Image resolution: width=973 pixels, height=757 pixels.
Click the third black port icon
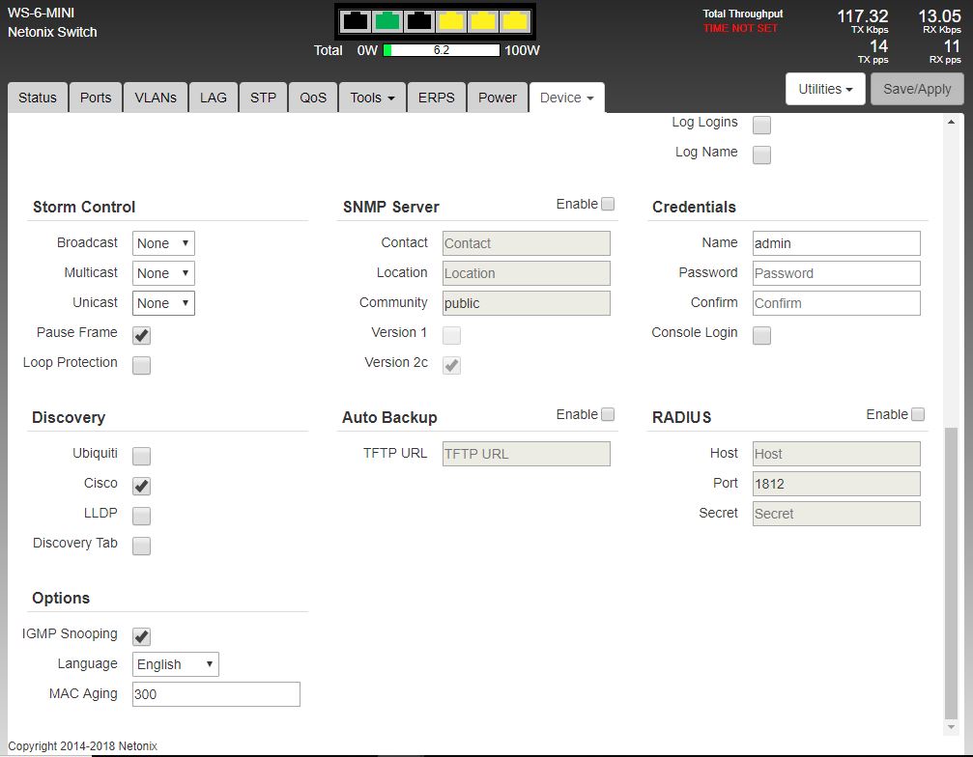[x=419, y=20]
